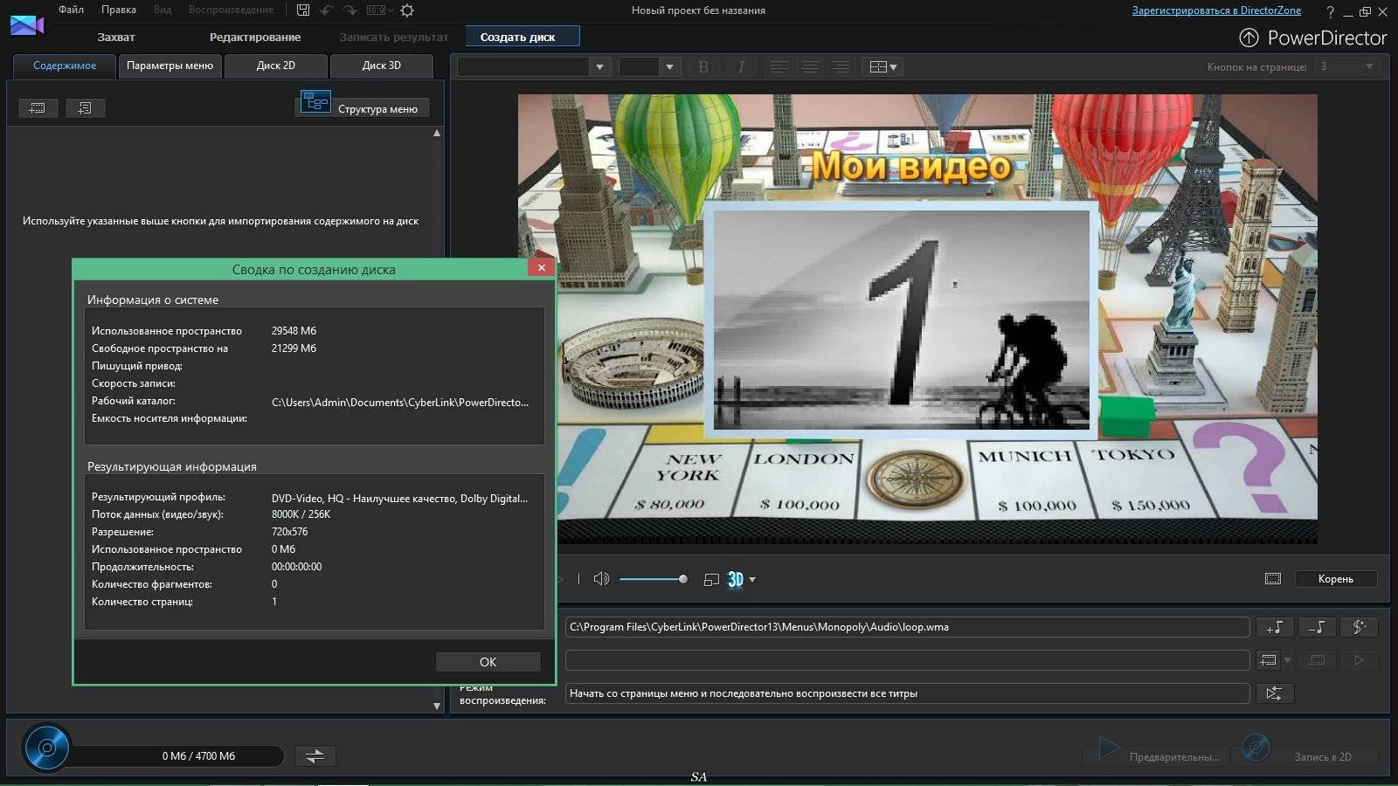Click the playback mode text field
Screen dimensions: 1398x786
(907, 693)
